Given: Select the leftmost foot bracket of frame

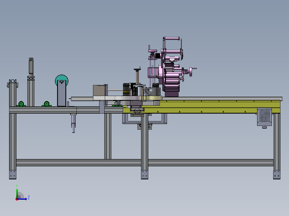Looking at the screenshot, I should pyautogui.click(x=13, y=175).
